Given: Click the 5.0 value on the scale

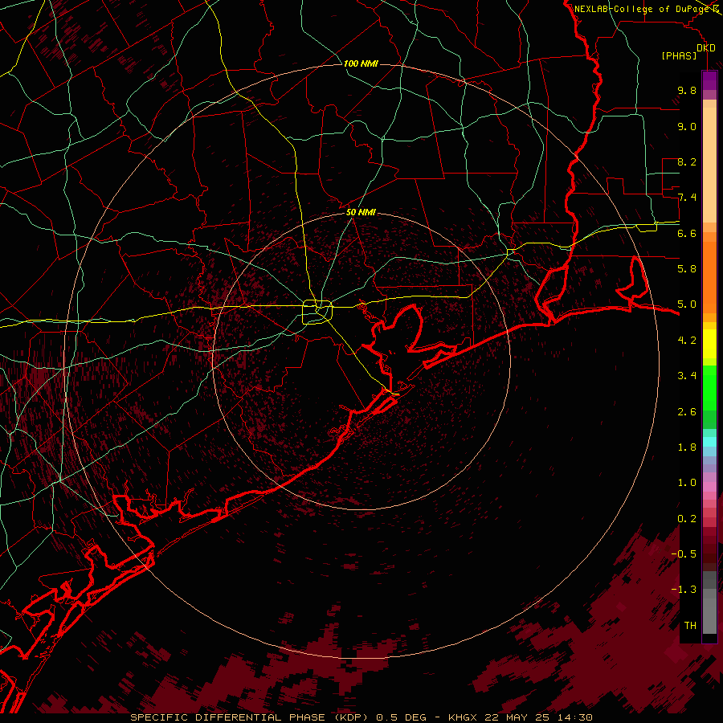Looking at the screenshot, I should pos(687,304).
